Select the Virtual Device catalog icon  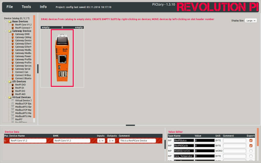tap(13, 101)
